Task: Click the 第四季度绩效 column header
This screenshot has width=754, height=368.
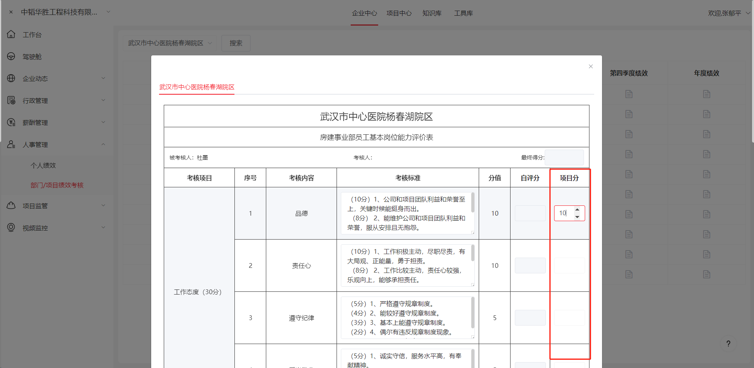Action: click(x=629, y=73)
